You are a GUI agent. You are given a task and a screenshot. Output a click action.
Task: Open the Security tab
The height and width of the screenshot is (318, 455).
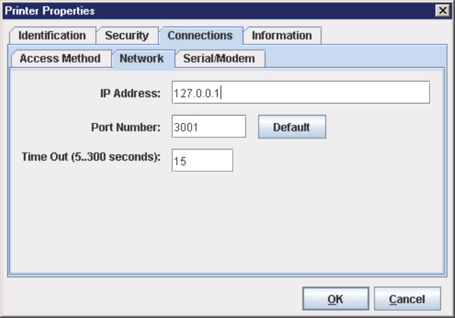coord(126,35)
